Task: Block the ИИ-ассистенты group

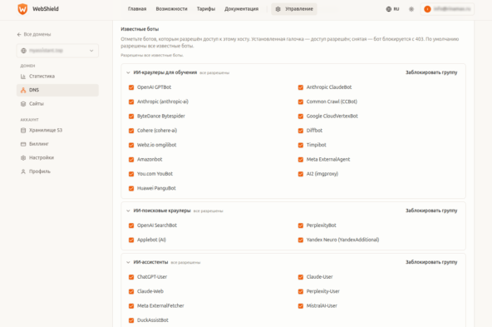Action: coord(431,262)
